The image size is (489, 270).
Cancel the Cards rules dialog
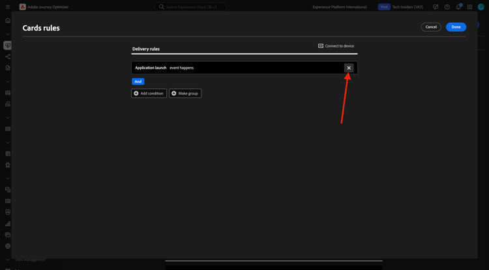(x=431, y=27)
